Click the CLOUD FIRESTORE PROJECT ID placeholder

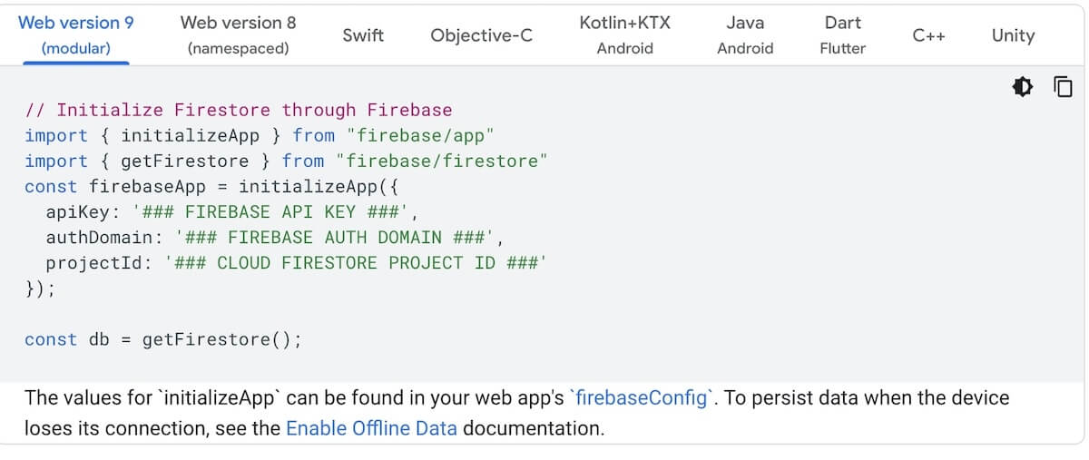(356, 263)
